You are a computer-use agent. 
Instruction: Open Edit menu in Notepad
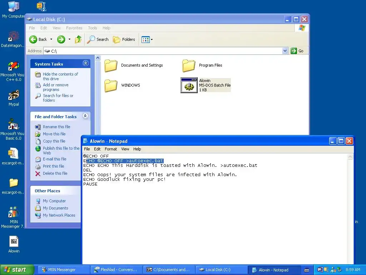click(97, 149)
